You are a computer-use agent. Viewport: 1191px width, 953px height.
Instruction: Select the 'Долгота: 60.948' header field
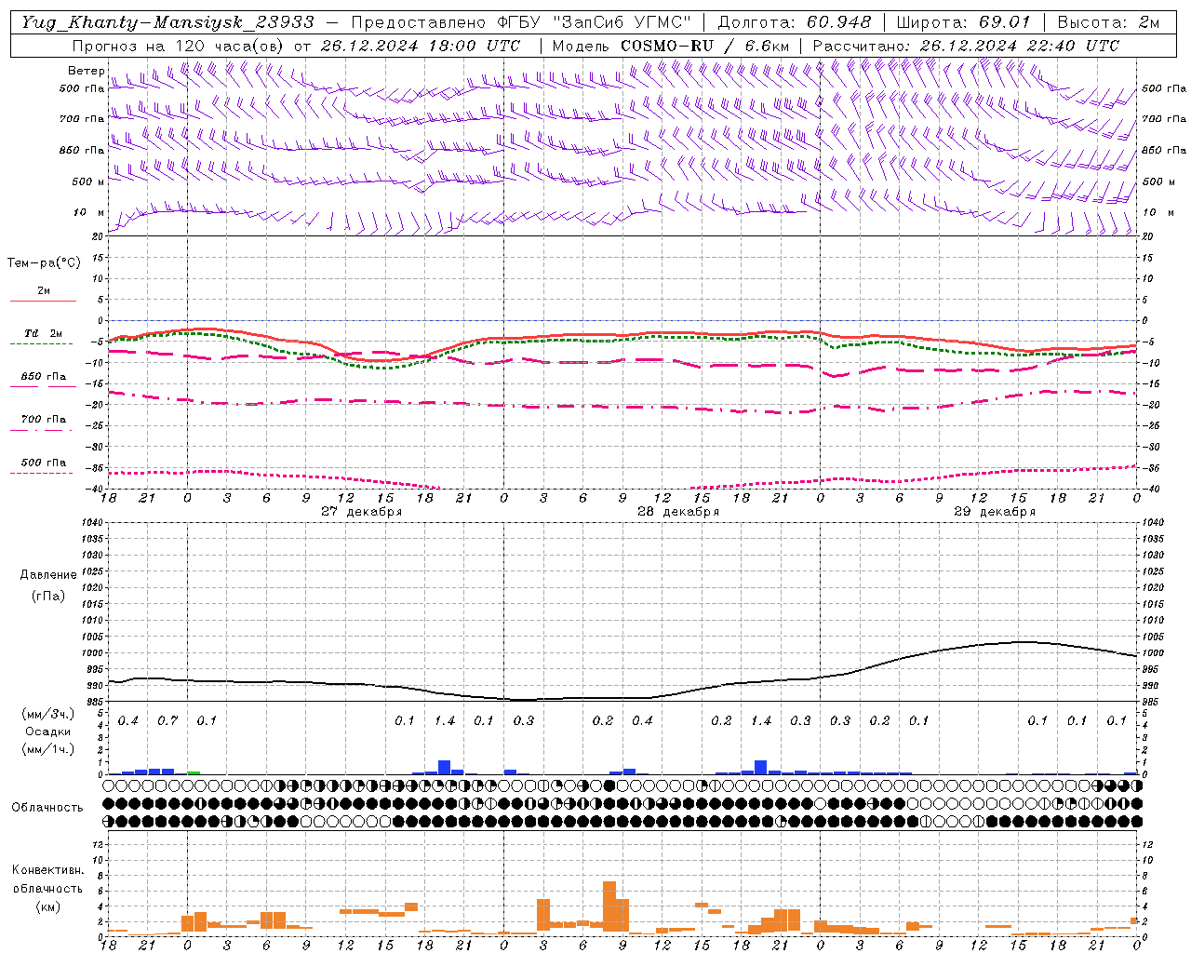(795, 22)
